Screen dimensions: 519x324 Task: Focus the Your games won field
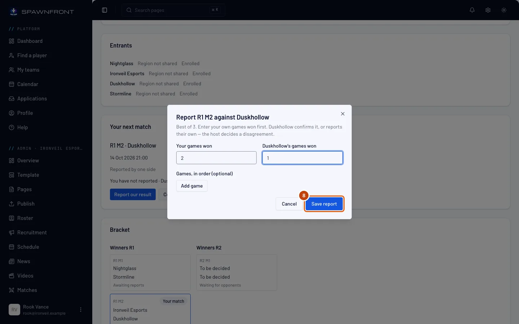[x=216, y=158]
